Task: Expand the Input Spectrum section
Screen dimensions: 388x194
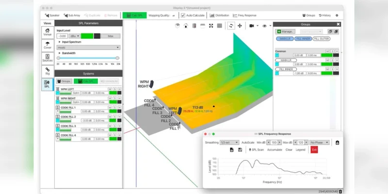Action: (x=59, y=42)
